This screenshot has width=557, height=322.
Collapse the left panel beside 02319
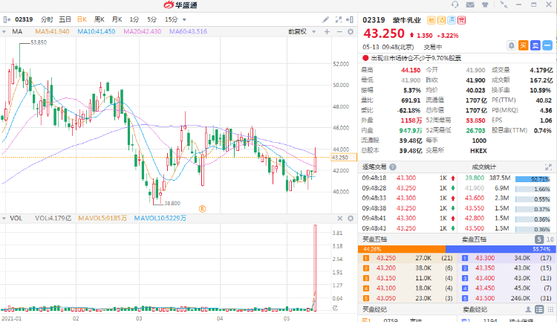coord(7,19)
